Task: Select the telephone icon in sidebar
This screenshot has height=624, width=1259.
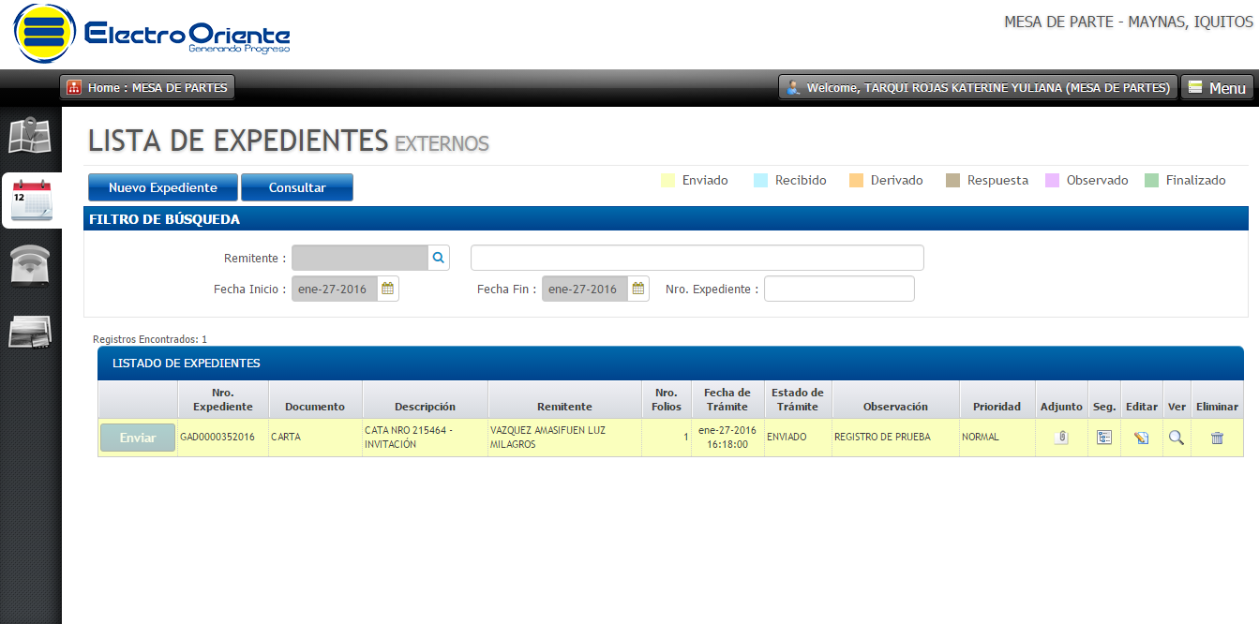Action: click(30, 266)
